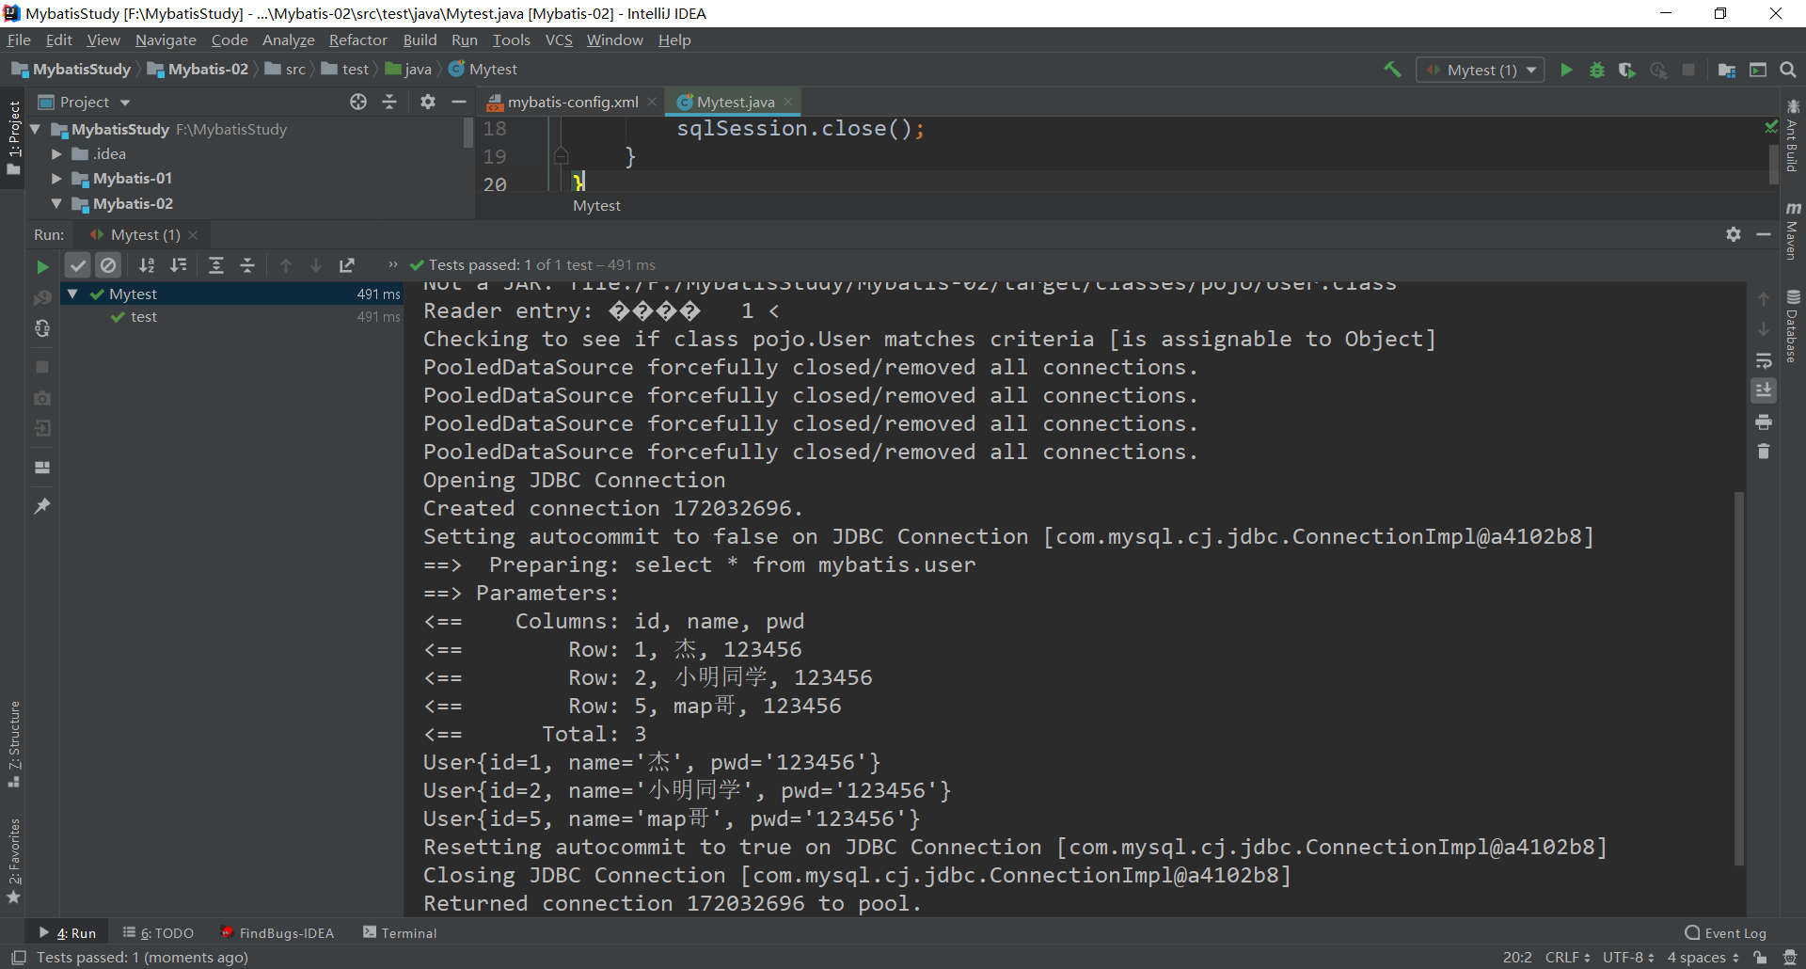This screenshot has width=1806, height=969.
Task: Click the Build Project hammer icon
Action: coord(1392,70)
